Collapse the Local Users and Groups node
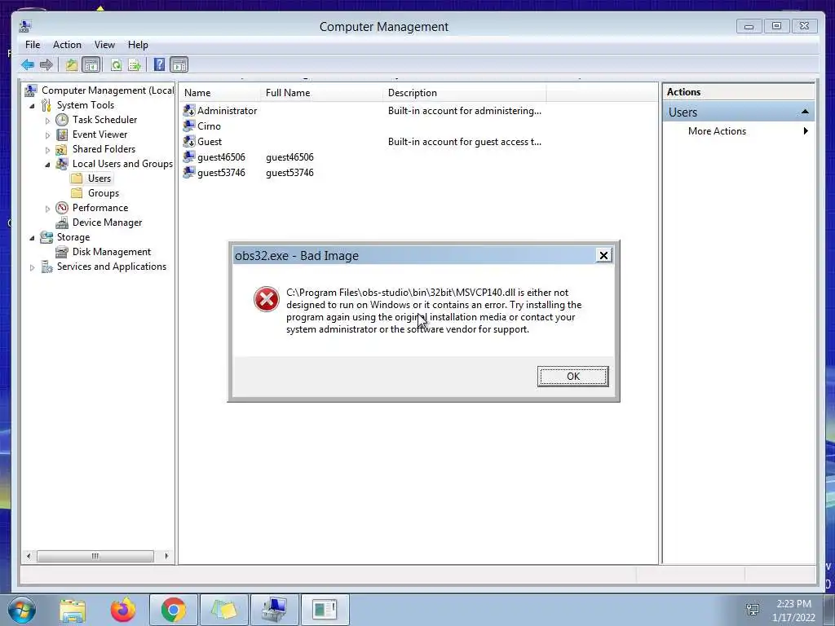 [x=48, y=165]
